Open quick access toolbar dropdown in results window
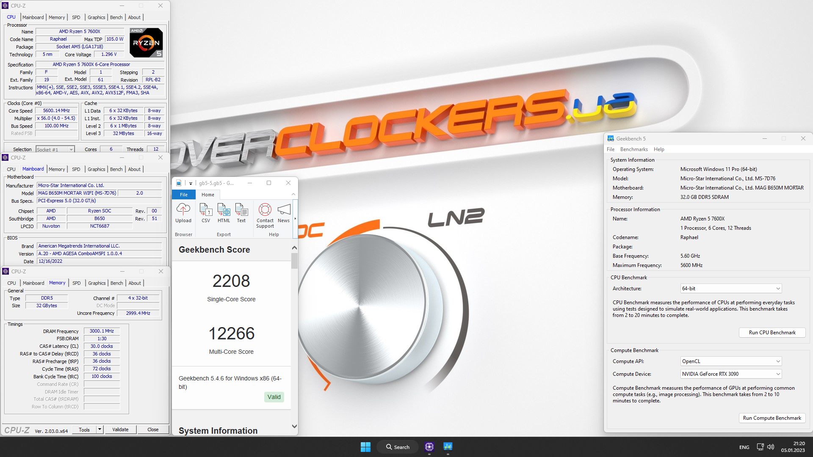This screenshot has width=813, height=457. tap(191, 183)
